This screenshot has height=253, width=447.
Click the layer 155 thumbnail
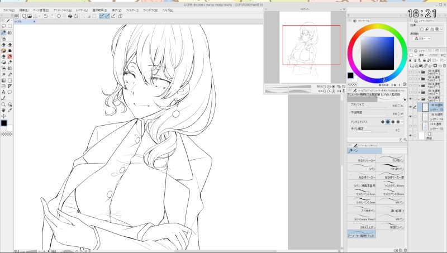[425, 107]
